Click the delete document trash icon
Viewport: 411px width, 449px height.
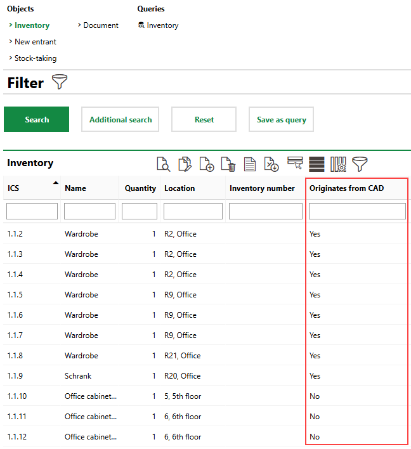point(228,164)
